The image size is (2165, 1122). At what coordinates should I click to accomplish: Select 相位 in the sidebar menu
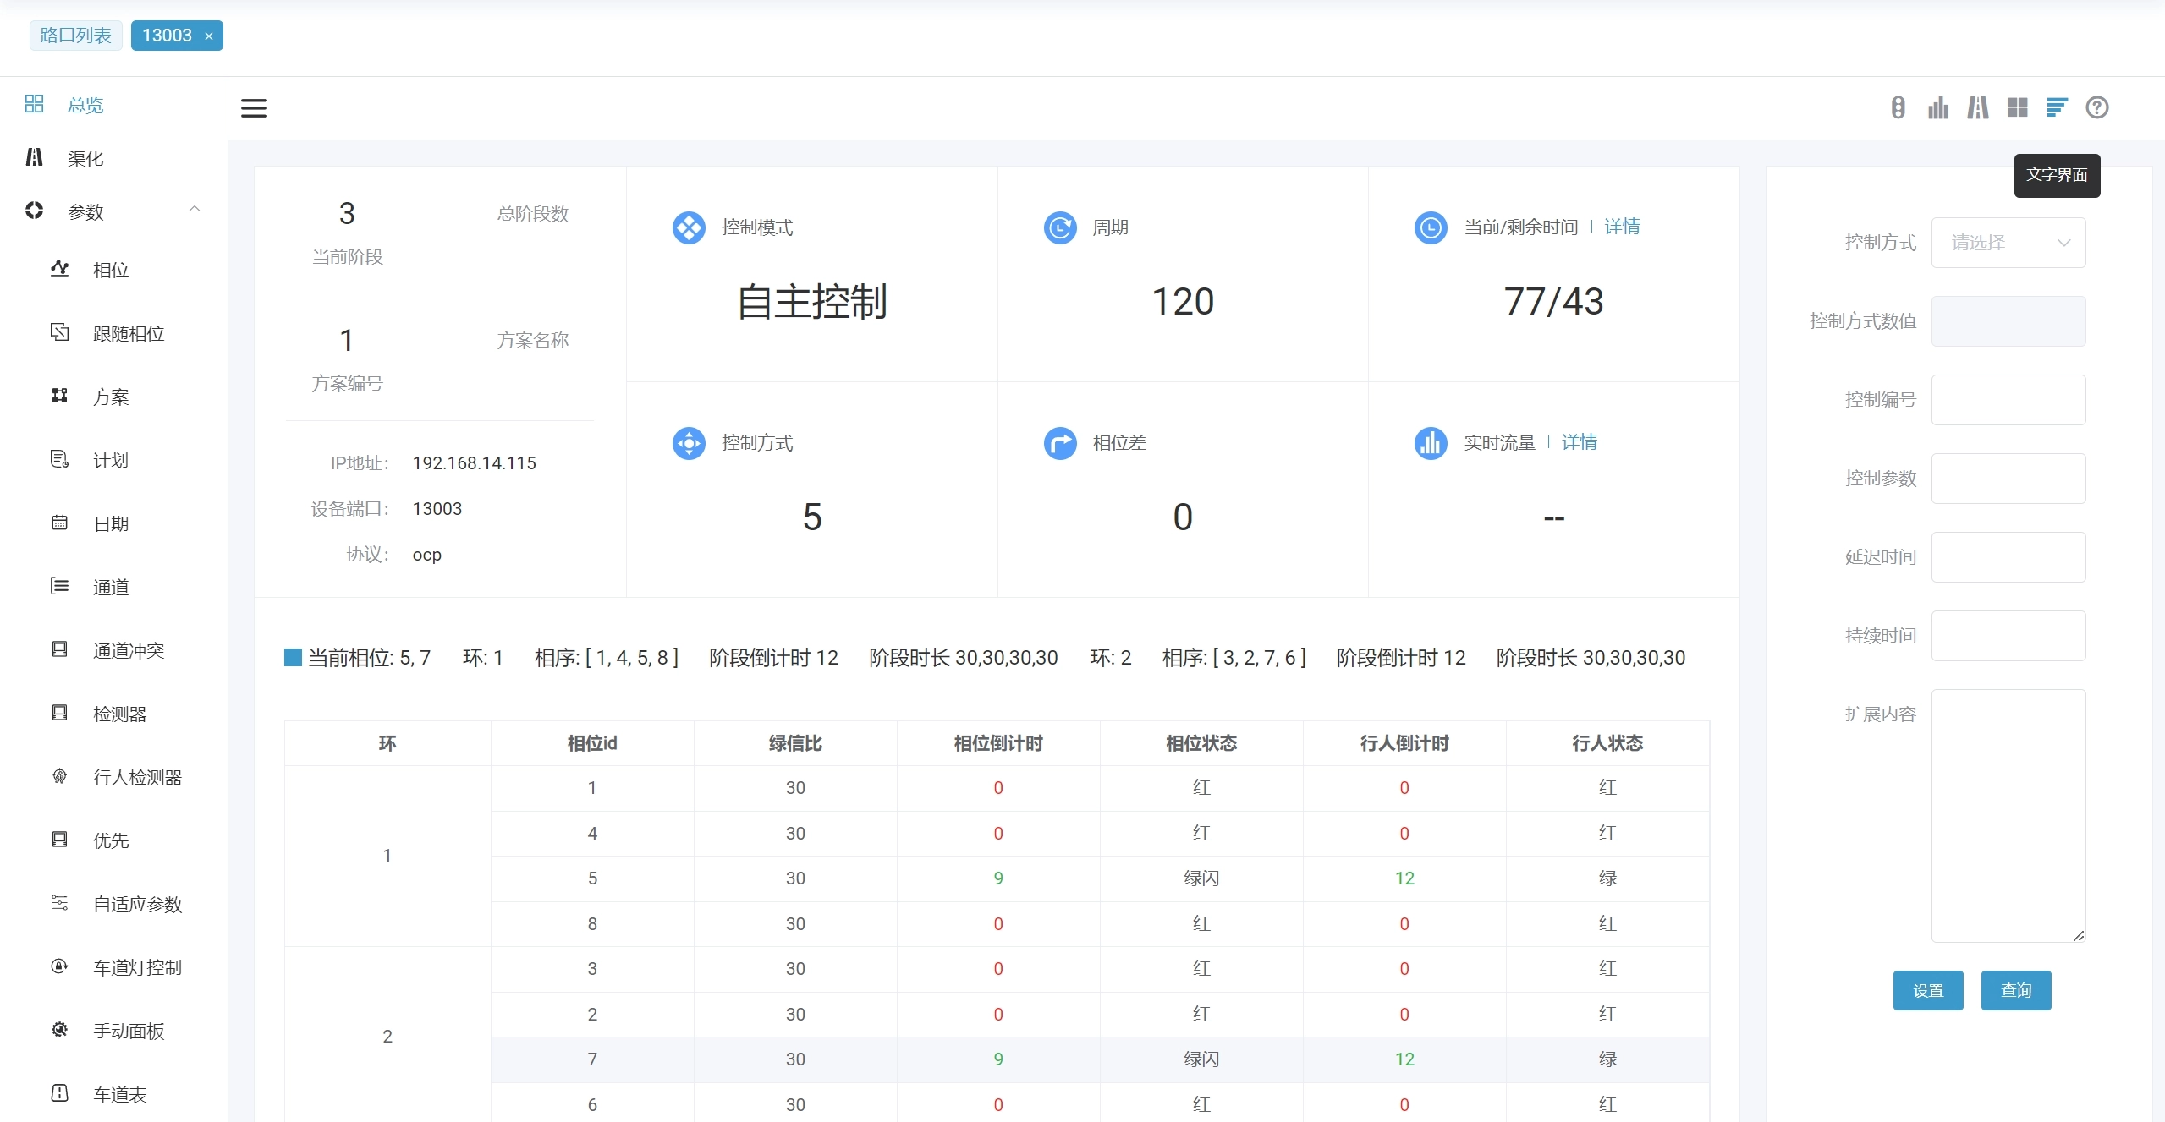coord(111,270)
